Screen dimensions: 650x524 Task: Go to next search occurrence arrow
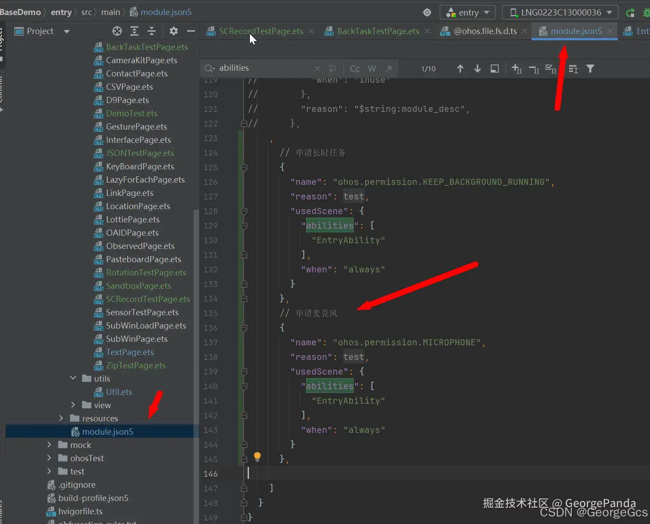tap(478, 69)
